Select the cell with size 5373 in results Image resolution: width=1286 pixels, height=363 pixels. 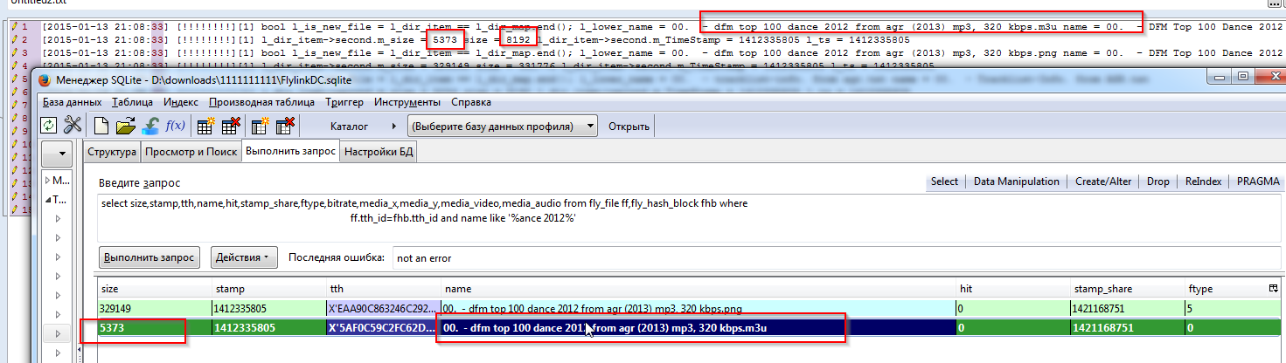[x=155, y=328]
